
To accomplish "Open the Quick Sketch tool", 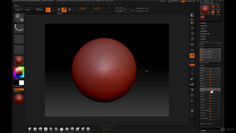I will coord(40,10).
